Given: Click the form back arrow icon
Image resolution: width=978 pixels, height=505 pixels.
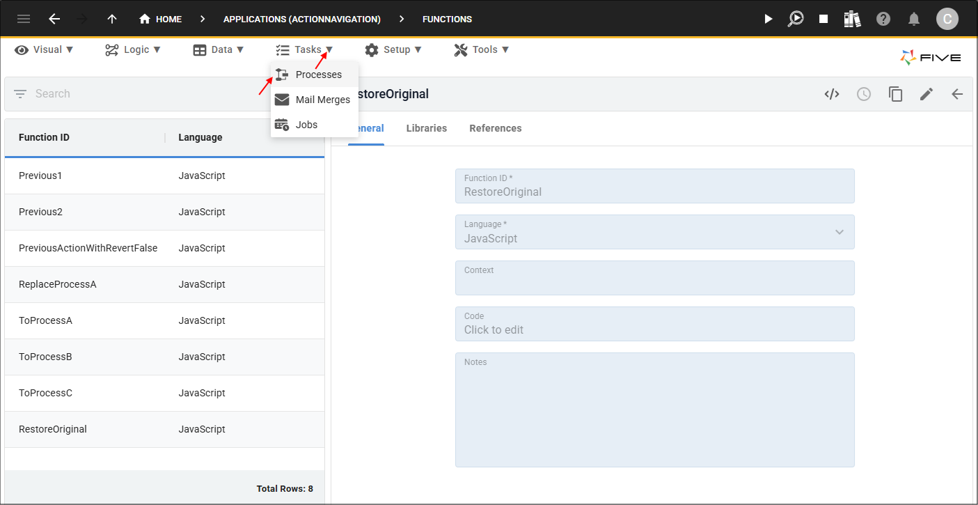Looking at the screenshot, I should coord(957,94).
